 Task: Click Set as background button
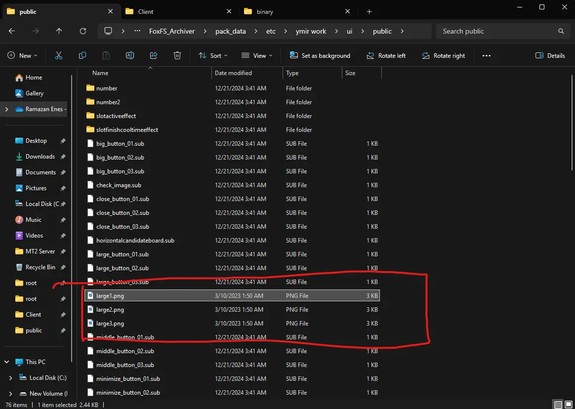(x=320, y=55)
